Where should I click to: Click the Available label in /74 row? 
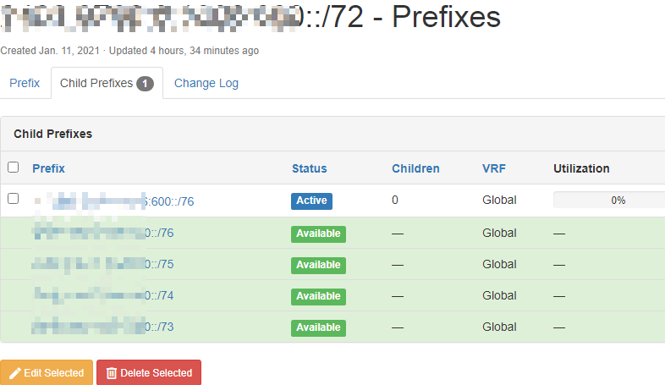pyautogui.click(x=318, y=297)
